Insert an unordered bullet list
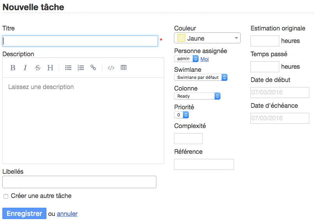The height and width of the screenshot is (221, 314). [68, 68]
